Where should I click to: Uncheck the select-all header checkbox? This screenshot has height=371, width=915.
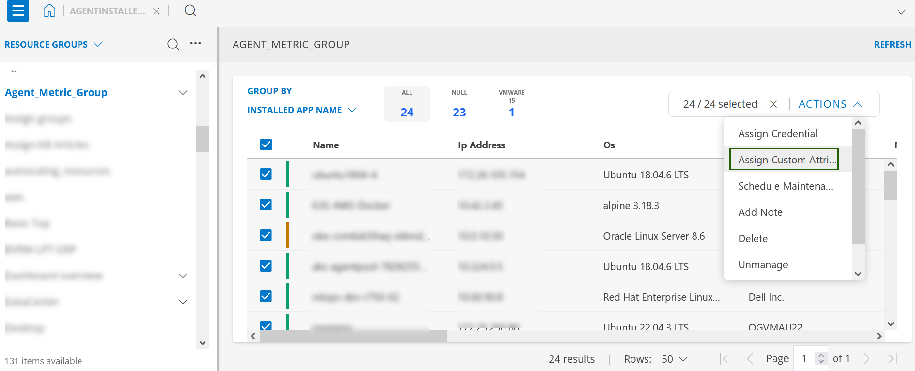coord(266,145)
